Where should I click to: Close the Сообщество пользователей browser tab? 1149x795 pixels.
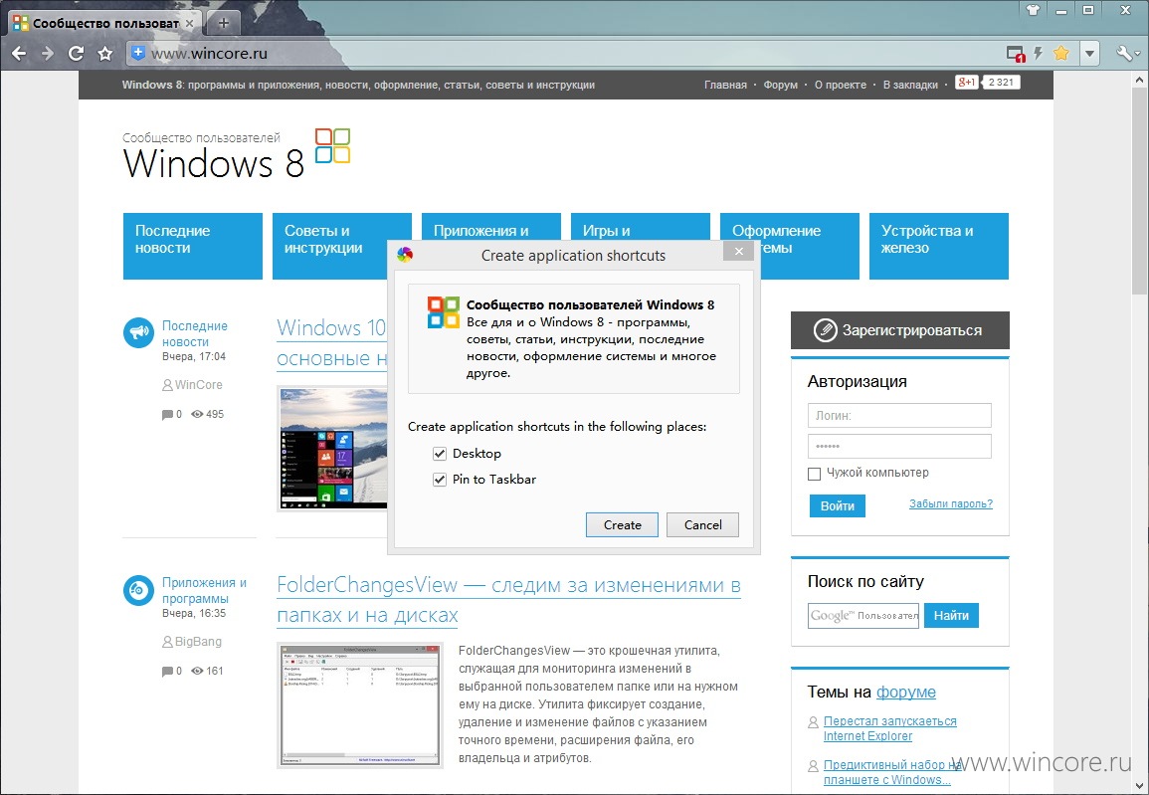pos(189,24)
